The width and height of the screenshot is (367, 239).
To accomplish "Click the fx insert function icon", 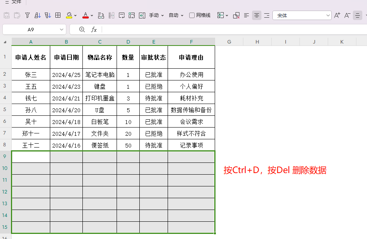I will click(94, 29).
